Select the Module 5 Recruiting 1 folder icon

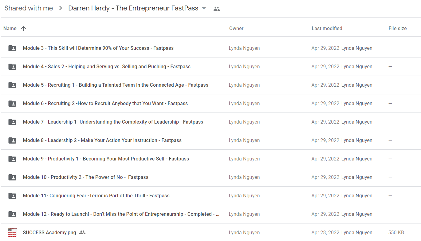[x=12, y=85]
